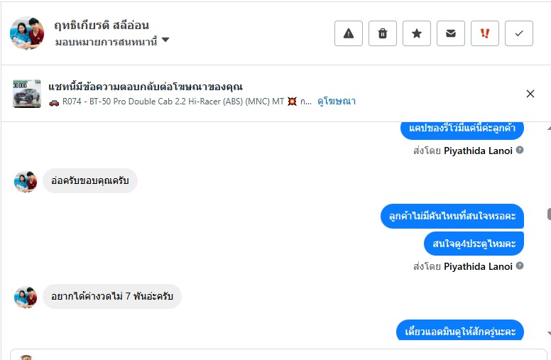Image resolution: width=551 pixels, height=360 pixels.
Task: Click the scrollbar up arrow
Action: coord(548,129)
